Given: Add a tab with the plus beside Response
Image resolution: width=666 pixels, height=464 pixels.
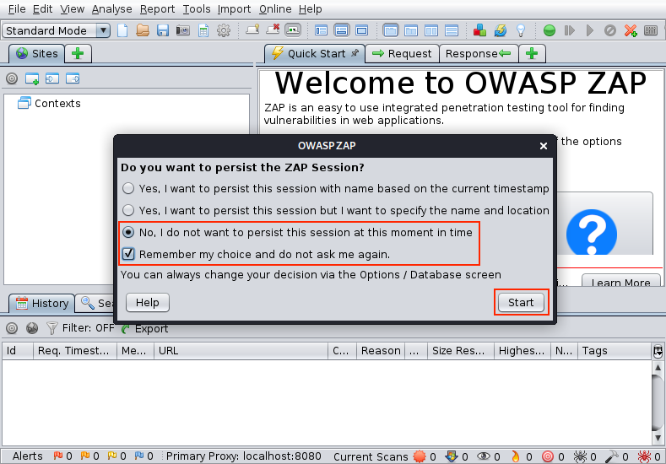Looking at the screenshot, I should 532,53.
